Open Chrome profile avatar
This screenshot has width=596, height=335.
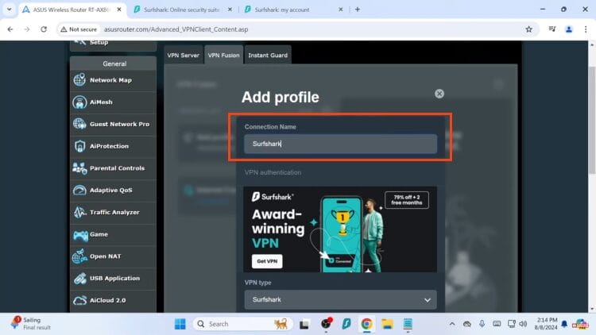pos(569,29)
